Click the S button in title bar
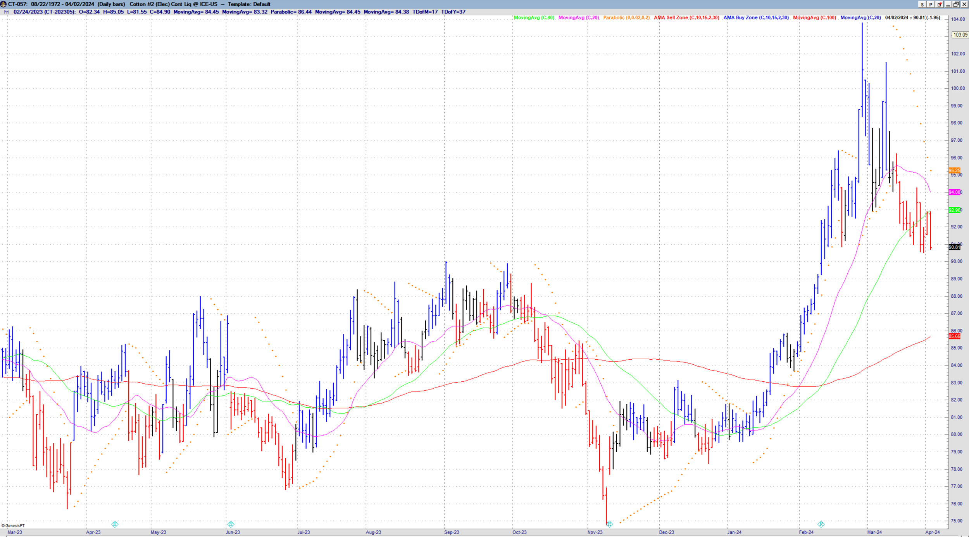The image size is (969, 537). coord(922,4)
